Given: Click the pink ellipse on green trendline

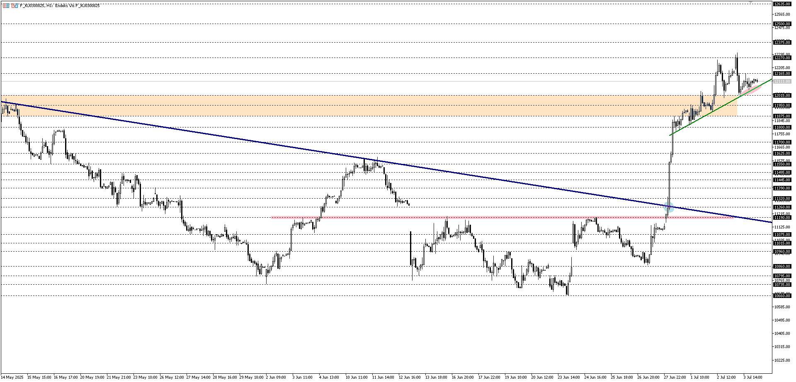Looking at the screenshot, I should (x=752, y=89).
